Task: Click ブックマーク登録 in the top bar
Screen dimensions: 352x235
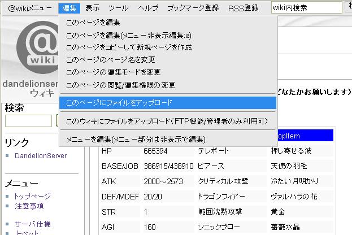Action: coord(193,8)
